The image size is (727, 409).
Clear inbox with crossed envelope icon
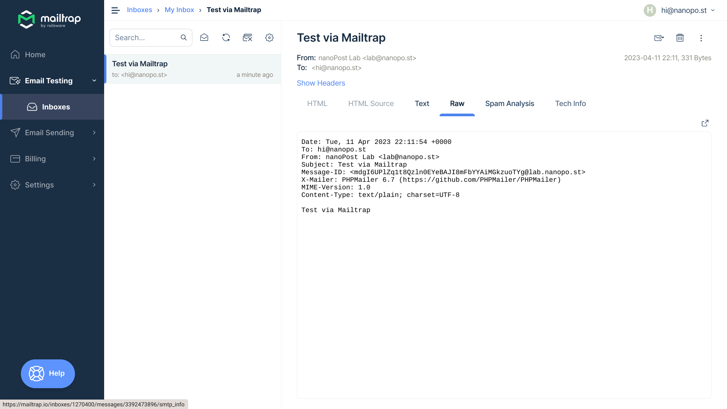[x=248, y=37]
